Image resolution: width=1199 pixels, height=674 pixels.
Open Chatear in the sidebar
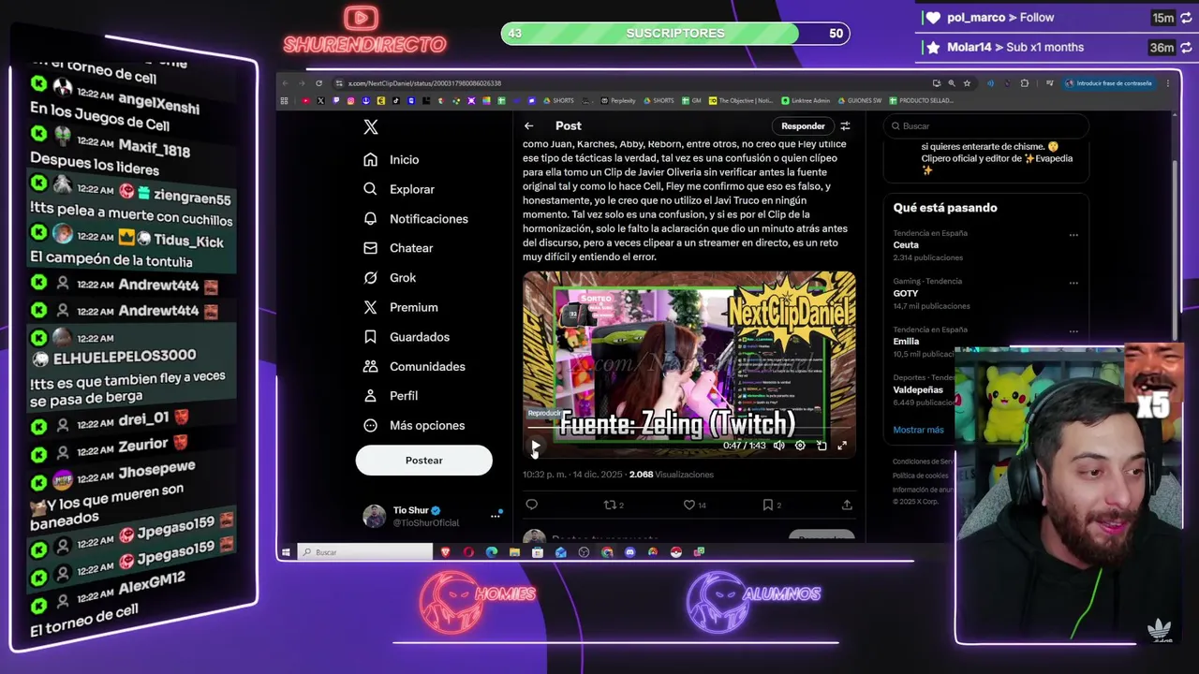398,248
